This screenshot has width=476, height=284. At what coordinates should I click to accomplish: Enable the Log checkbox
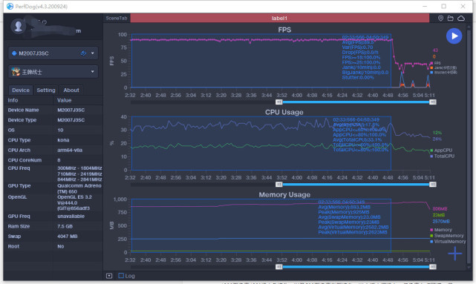[x=121, y=276]
